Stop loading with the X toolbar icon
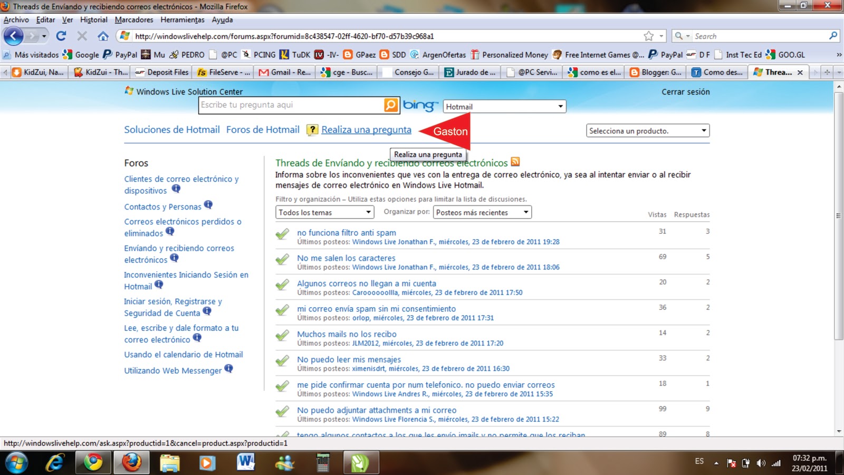 pyautogui.click(x=82, y=36)
